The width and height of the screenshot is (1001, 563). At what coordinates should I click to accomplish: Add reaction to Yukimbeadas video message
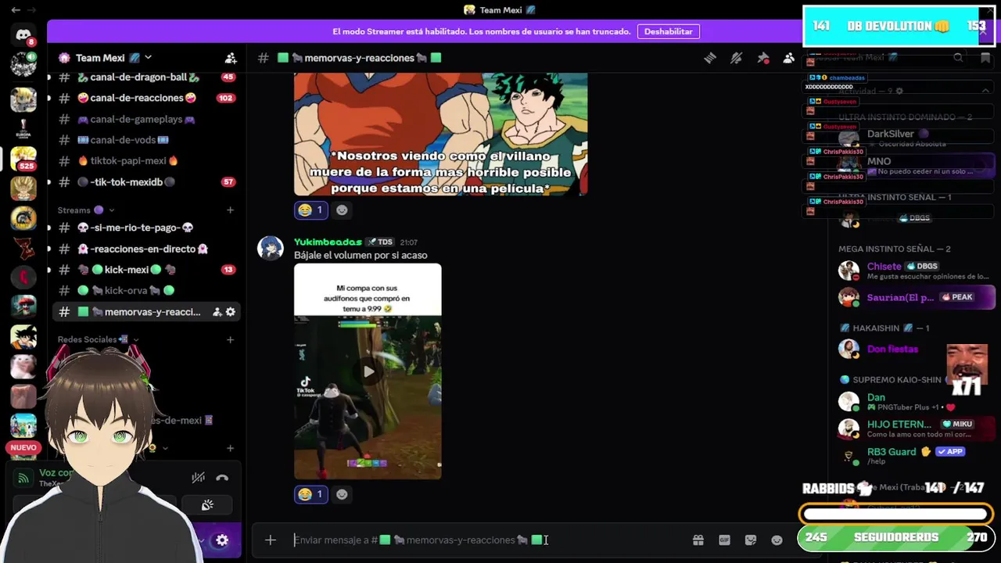[342, 494]
